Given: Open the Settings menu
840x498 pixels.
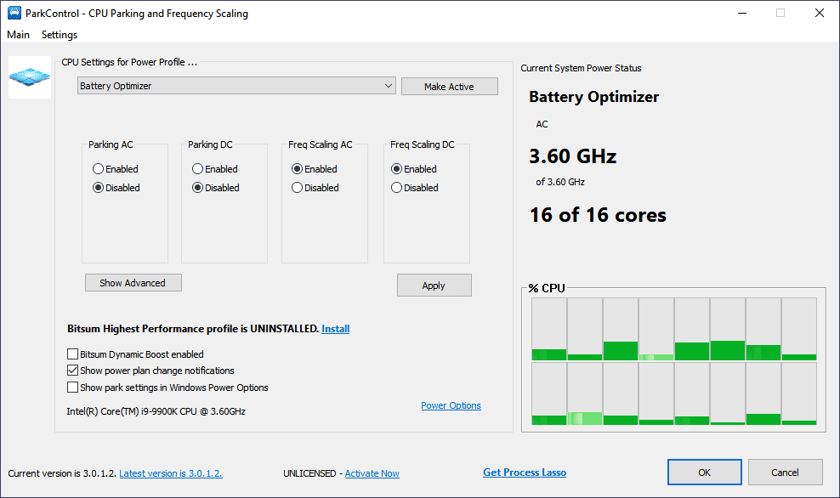Looking at the screenshot, I should click(60, 35).
